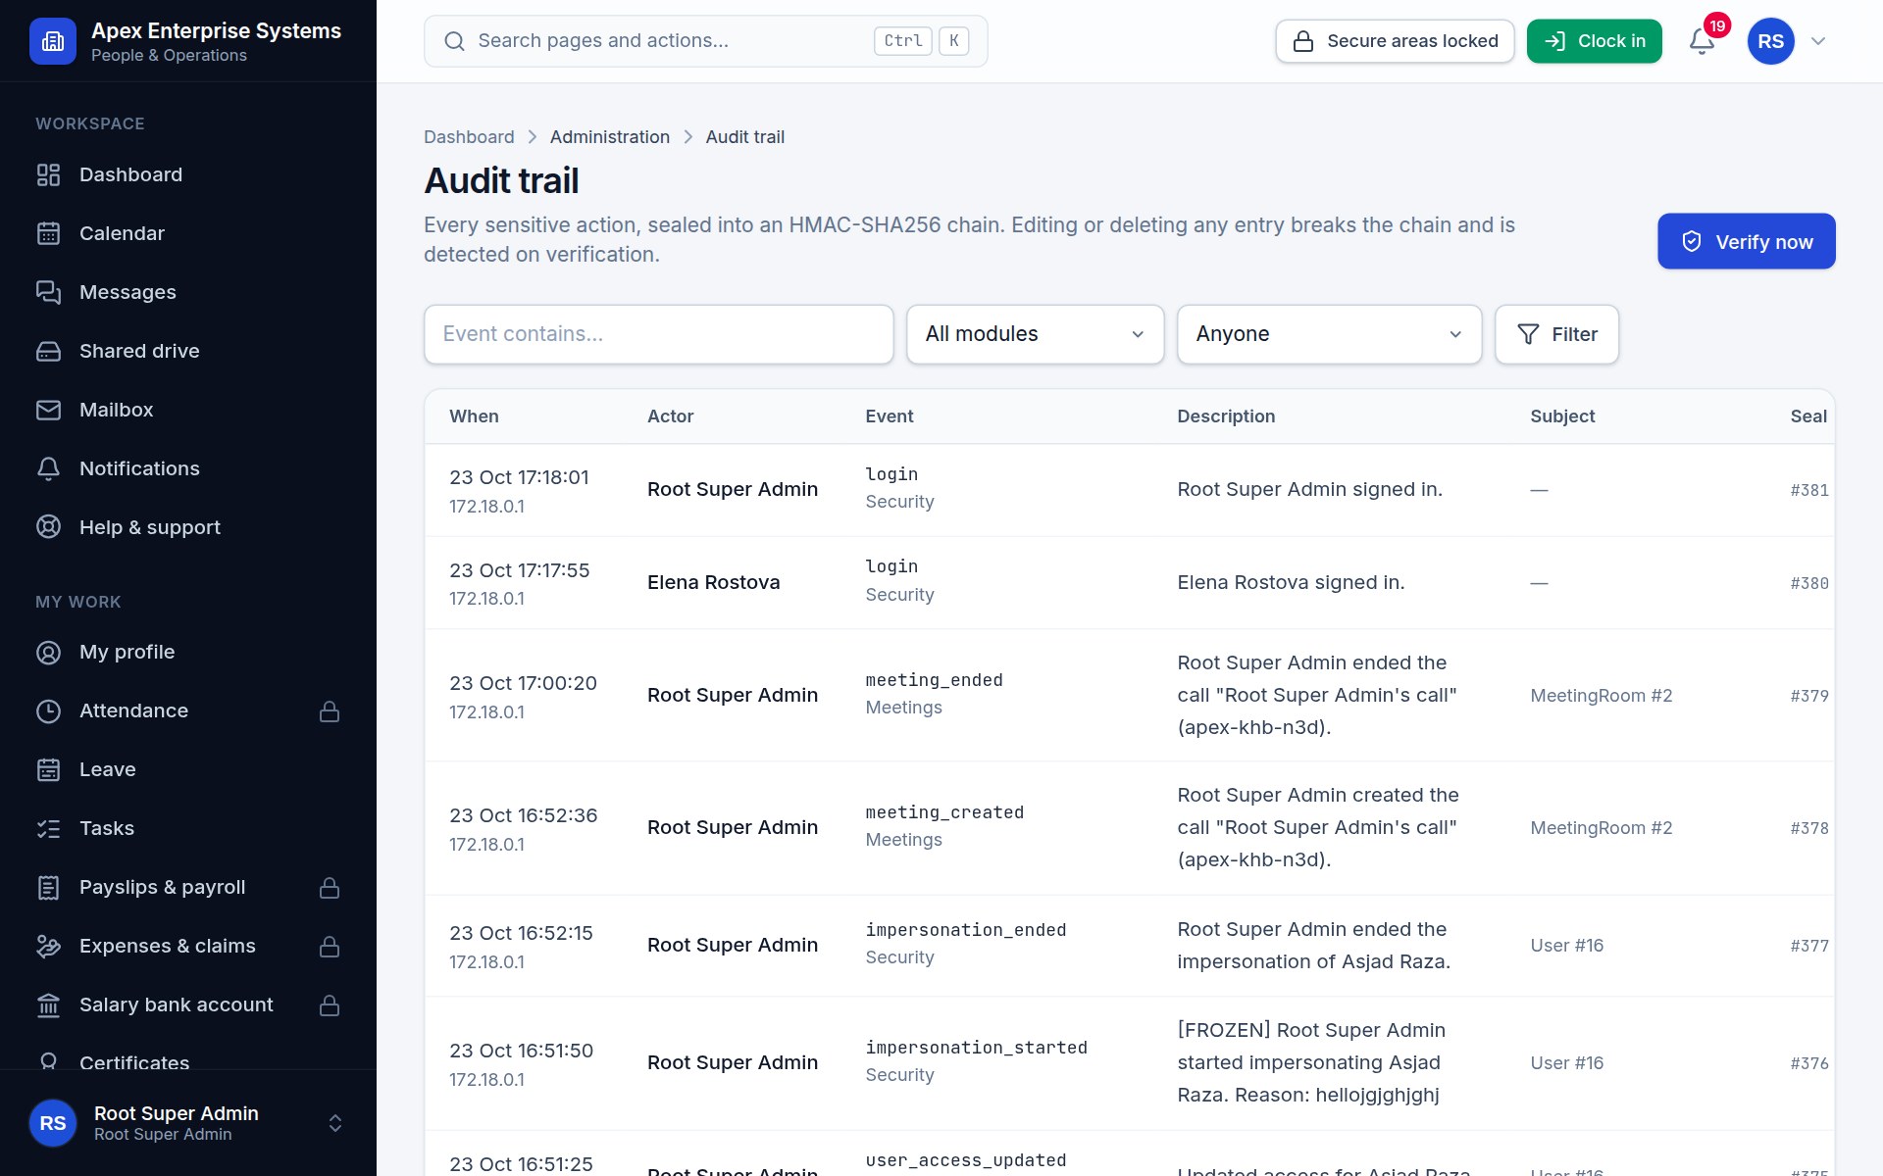Focus the Event contains input field

tap(658, 334)
